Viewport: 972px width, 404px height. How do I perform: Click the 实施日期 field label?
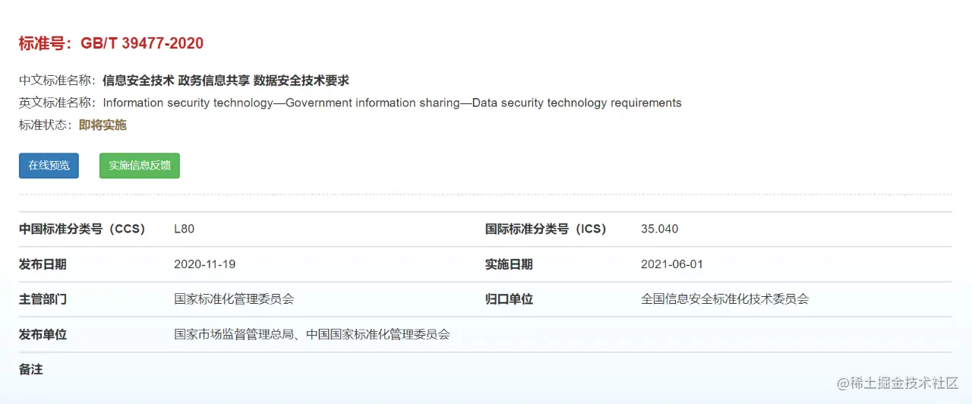[509, 264]
